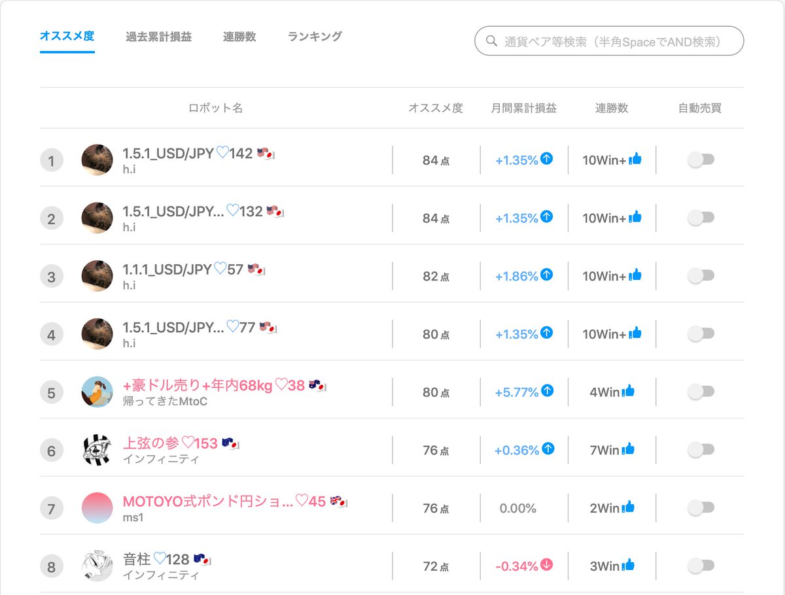Click down-arrow icon beside -0.34%
This screenshot has width=785, height=595.
point(547,565)
